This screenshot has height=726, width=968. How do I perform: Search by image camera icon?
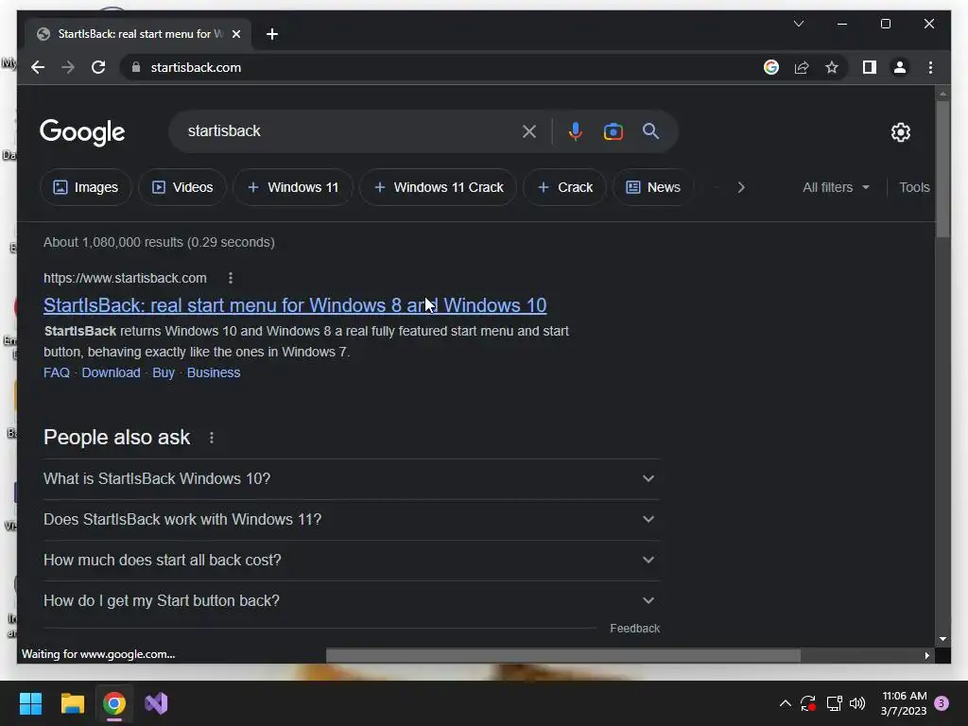613,130
